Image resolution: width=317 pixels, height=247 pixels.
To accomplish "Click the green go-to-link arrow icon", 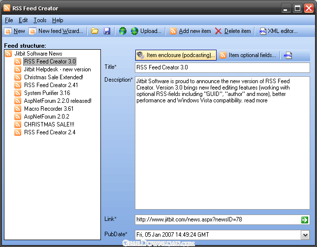I will [305, 220].
